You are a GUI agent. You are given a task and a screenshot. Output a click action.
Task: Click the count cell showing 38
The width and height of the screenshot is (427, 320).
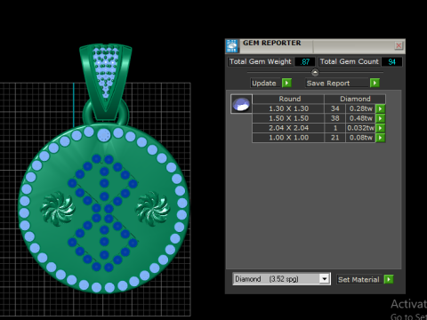tap(335, 118)
